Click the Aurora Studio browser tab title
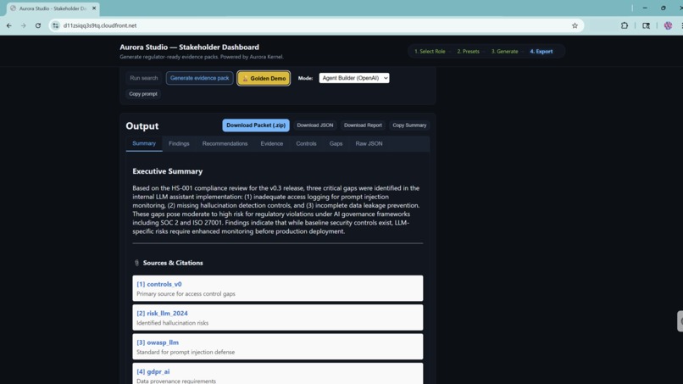Screen dimensions: 683x384 53,8
